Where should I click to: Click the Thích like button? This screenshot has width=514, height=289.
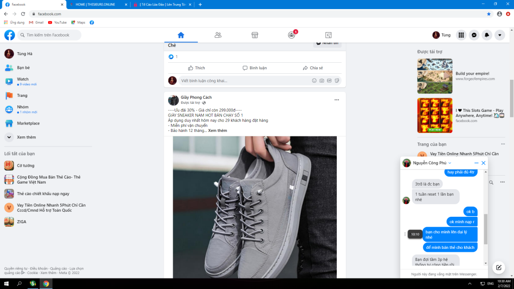point(196,68)
